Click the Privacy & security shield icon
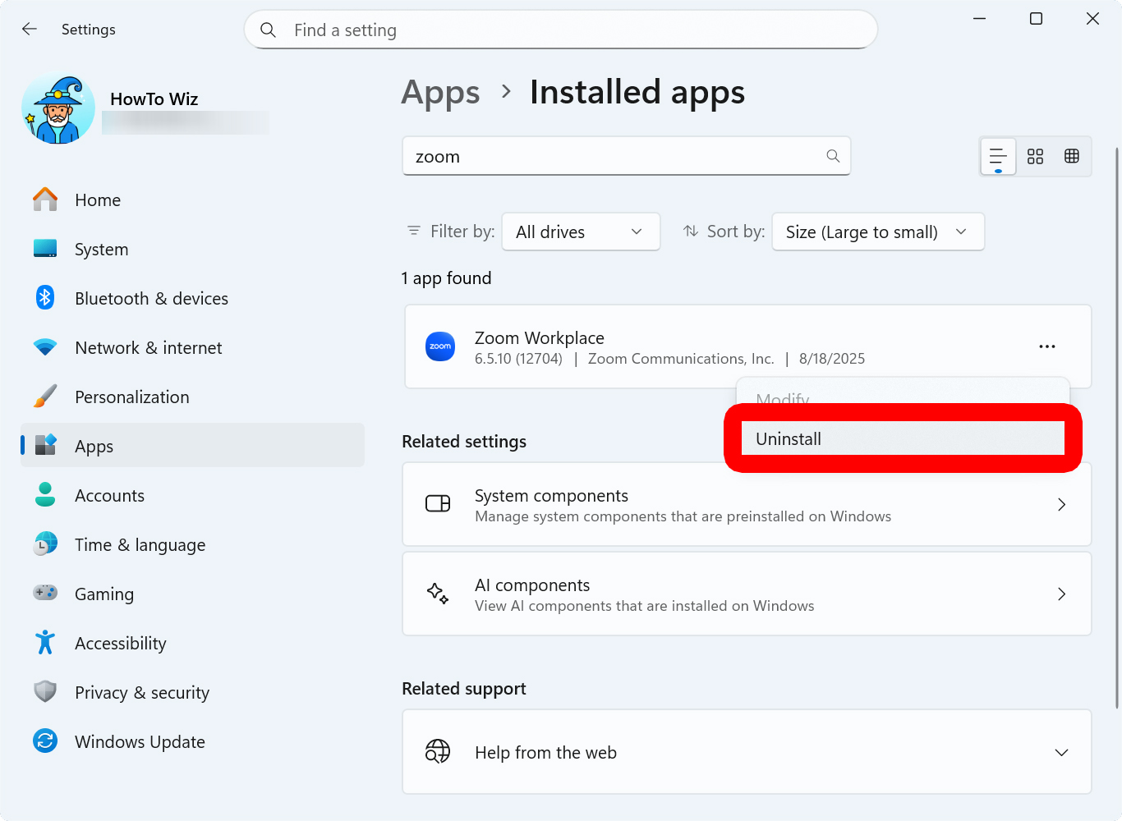 click(44, 691)
